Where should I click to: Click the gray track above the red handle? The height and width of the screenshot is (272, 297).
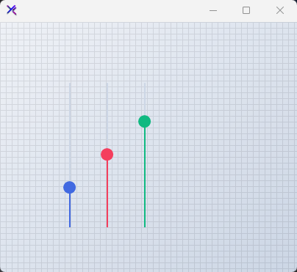pyautogui.click(x=107, y=115)
